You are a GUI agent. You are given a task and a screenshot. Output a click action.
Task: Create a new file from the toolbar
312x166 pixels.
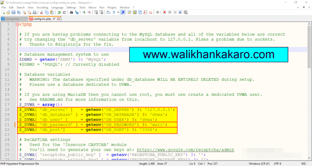[3, 12]
